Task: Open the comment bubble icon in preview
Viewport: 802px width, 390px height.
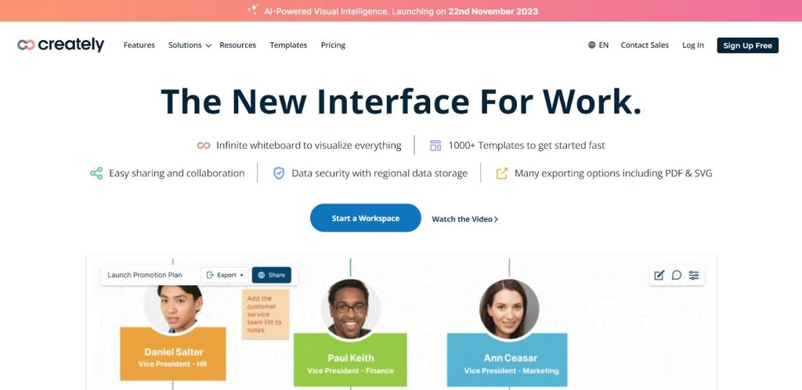Action: (676, 275)
